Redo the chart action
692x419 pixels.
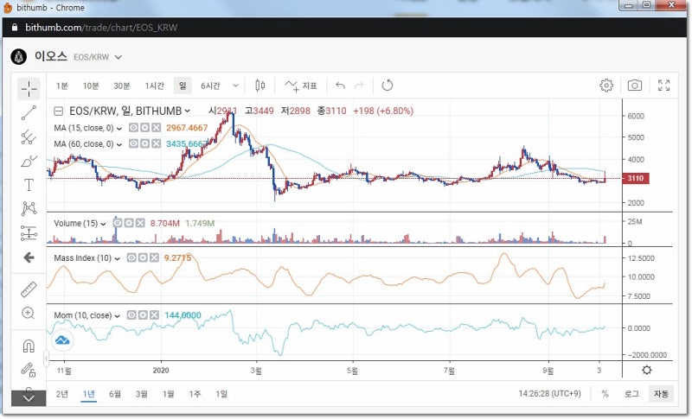pyautogui.click(x=359, y=86)
